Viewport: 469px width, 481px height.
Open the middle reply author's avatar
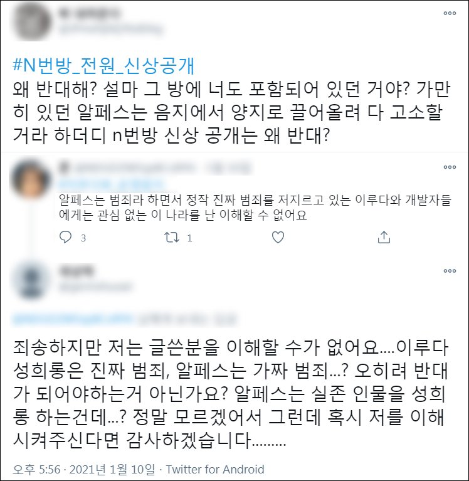coord(30,178)
